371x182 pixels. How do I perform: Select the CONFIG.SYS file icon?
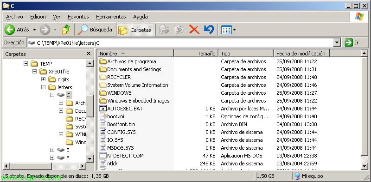tap(102, 132)
